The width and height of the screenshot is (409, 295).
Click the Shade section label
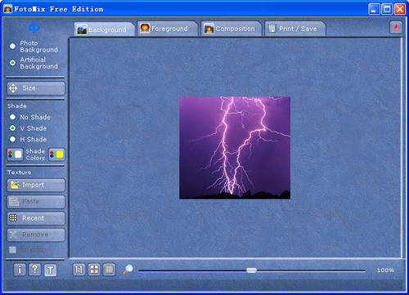(17, 105)
